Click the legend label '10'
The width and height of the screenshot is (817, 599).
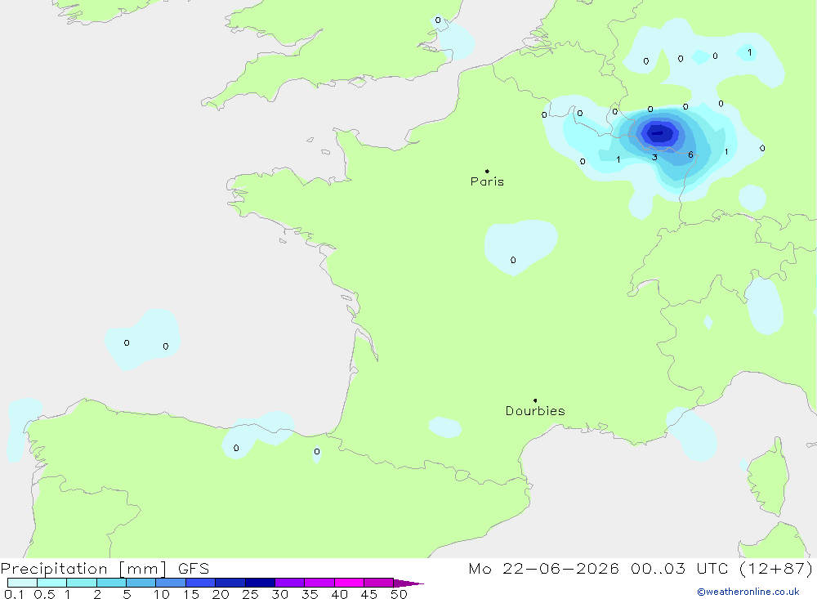point(162,594)
